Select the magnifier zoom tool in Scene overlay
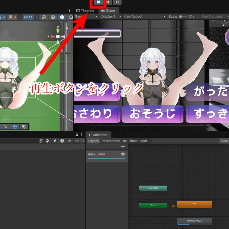This screenshot has height=229, width=229. pos(5,127)
